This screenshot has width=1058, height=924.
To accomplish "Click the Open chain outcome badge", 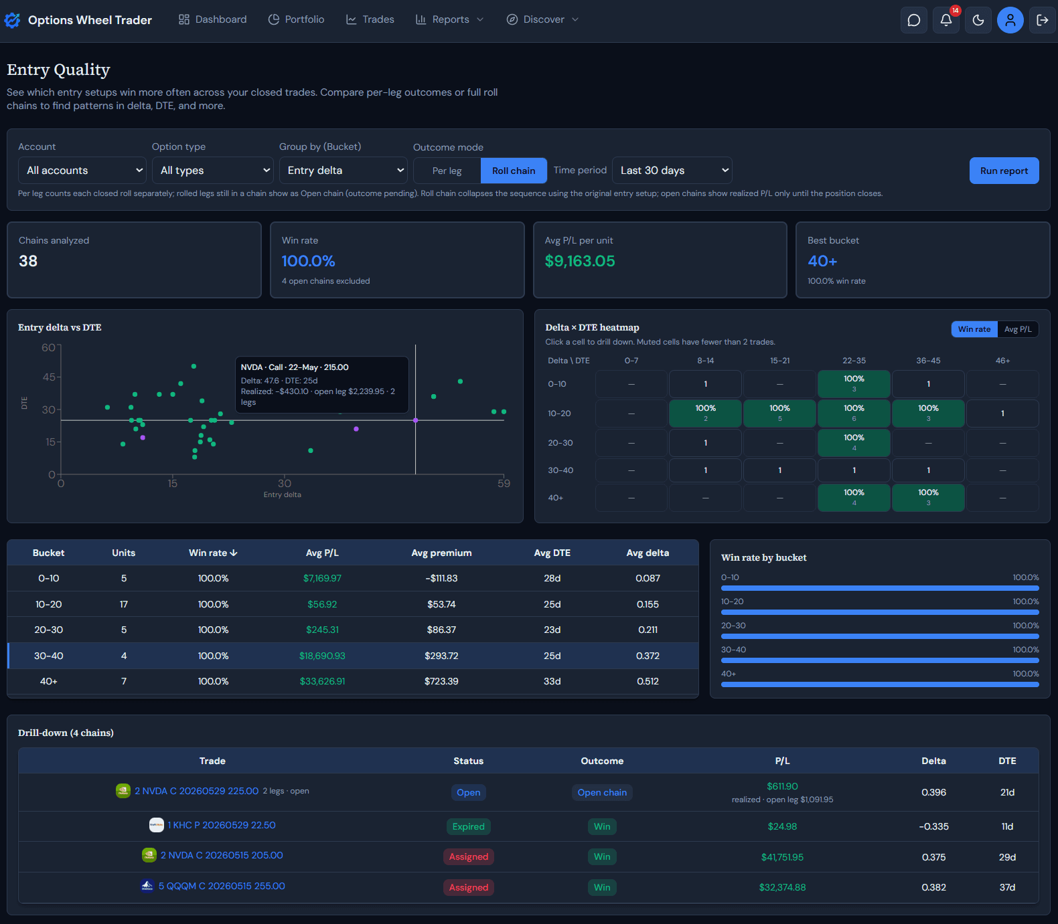I will coord(602,792).
